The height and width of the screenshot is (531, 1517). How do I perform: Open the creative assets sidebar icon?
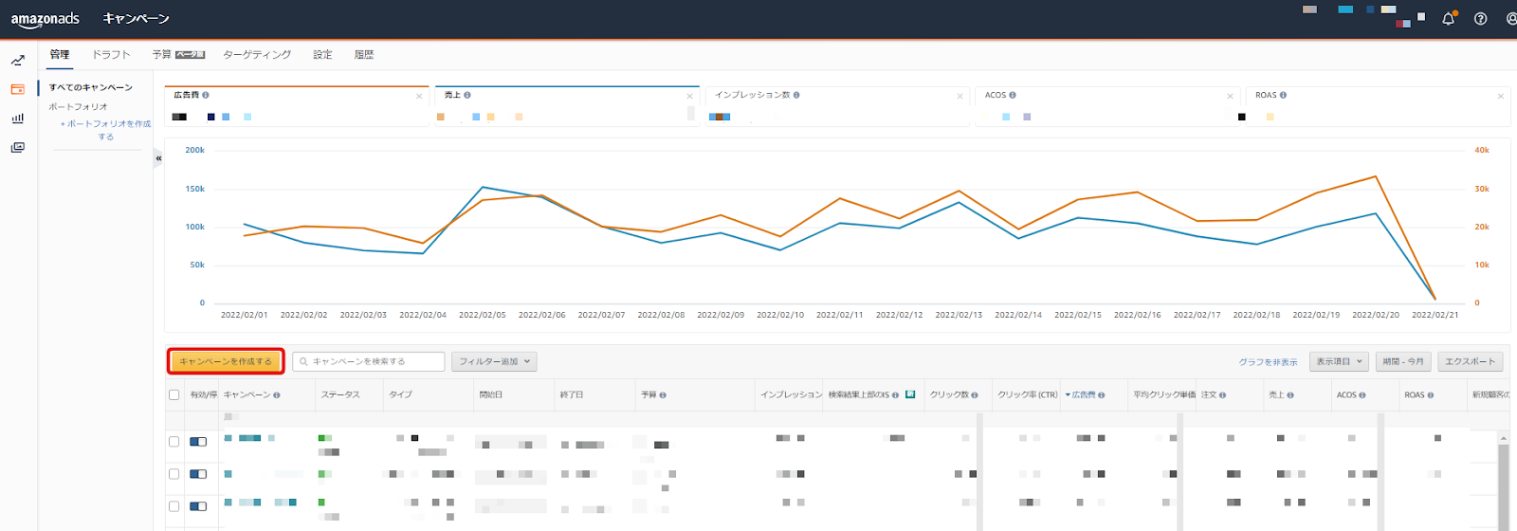click(x=17, y=148)
